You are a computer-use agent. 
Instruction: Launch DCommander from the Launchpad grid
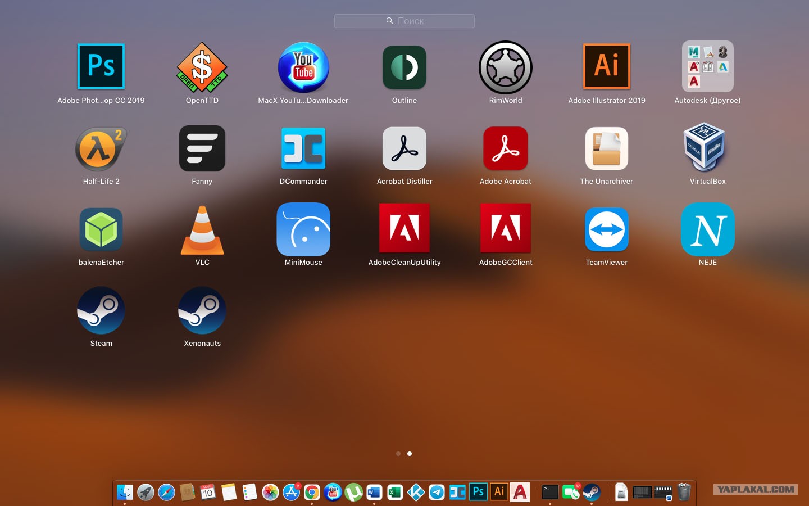303,148
